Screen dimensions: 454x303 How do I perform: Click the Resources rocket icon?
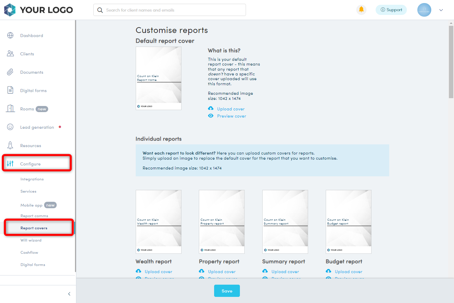click(x=10, y=145)
